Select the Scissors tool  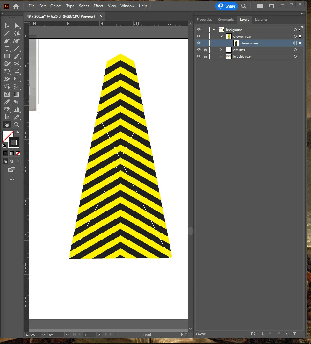coord(17,64)
